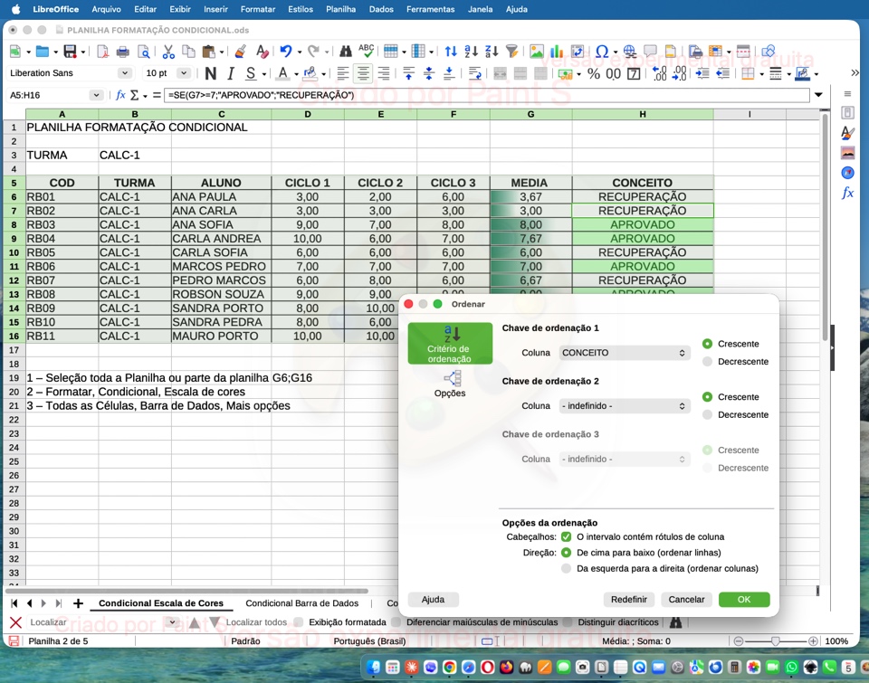Toggle the AutoFilter funnel icon
This screenshot has height=683, width=869.
(512, 52)
